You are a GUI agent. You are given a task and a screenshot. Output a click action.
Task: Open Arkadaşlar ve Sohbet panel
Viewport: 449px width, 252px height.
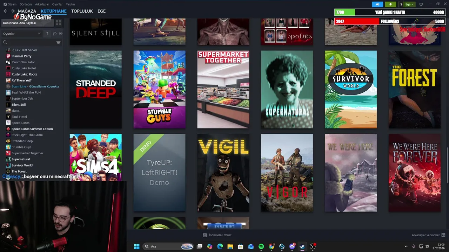click(428, 235)
